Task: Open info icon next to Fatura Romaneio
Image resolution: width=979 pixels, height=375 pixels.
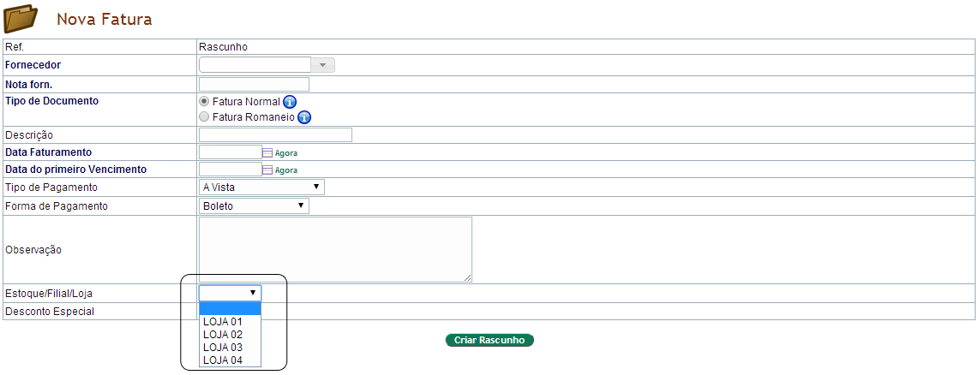Action: pyautogui.click(x=304, y=116)
